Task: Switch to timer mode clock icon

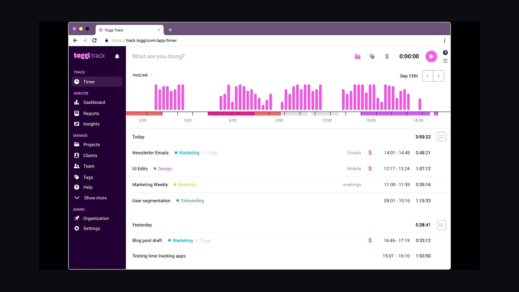Action: [445, 52]
